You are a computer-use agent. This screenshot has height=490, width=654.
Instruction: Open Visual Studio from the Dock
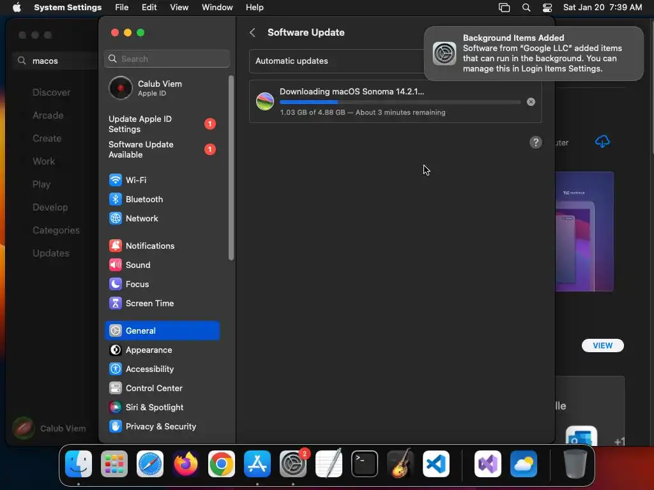coord(488,464)
